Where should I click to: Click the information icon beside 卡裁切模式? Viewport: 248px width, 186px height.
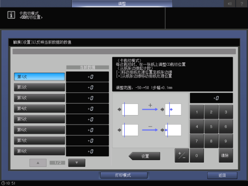pos(11,15)
